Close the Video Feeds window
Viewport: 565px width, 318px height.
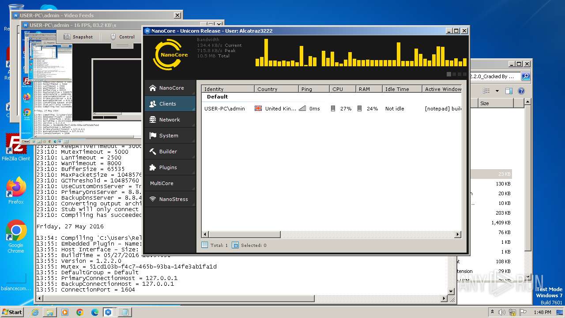(x=177, y=15)
